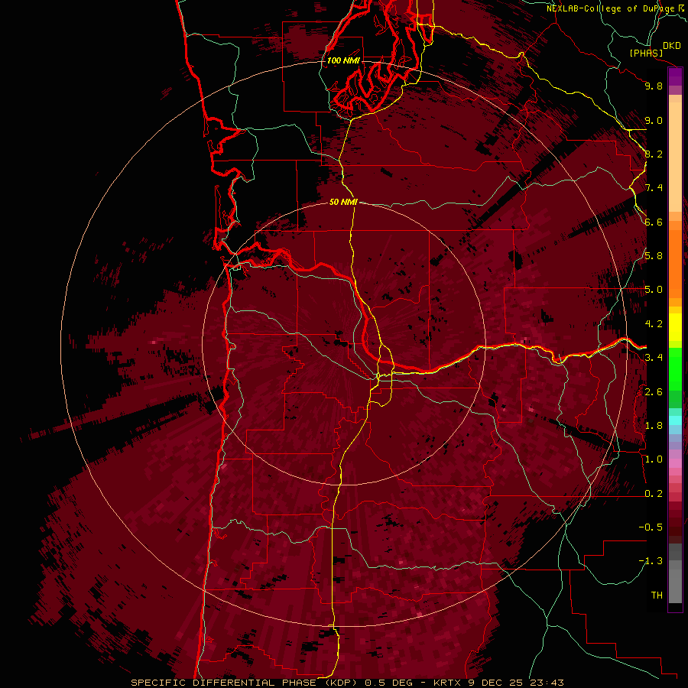Click the 8.2 scale value
The height and width of the screenshot is (688, 688).
click(654, 154)
